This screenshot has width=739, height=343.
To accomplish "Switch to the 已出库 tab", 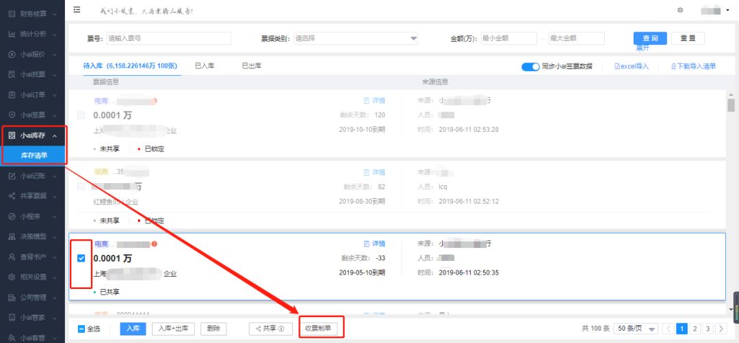I will (251, 66).
